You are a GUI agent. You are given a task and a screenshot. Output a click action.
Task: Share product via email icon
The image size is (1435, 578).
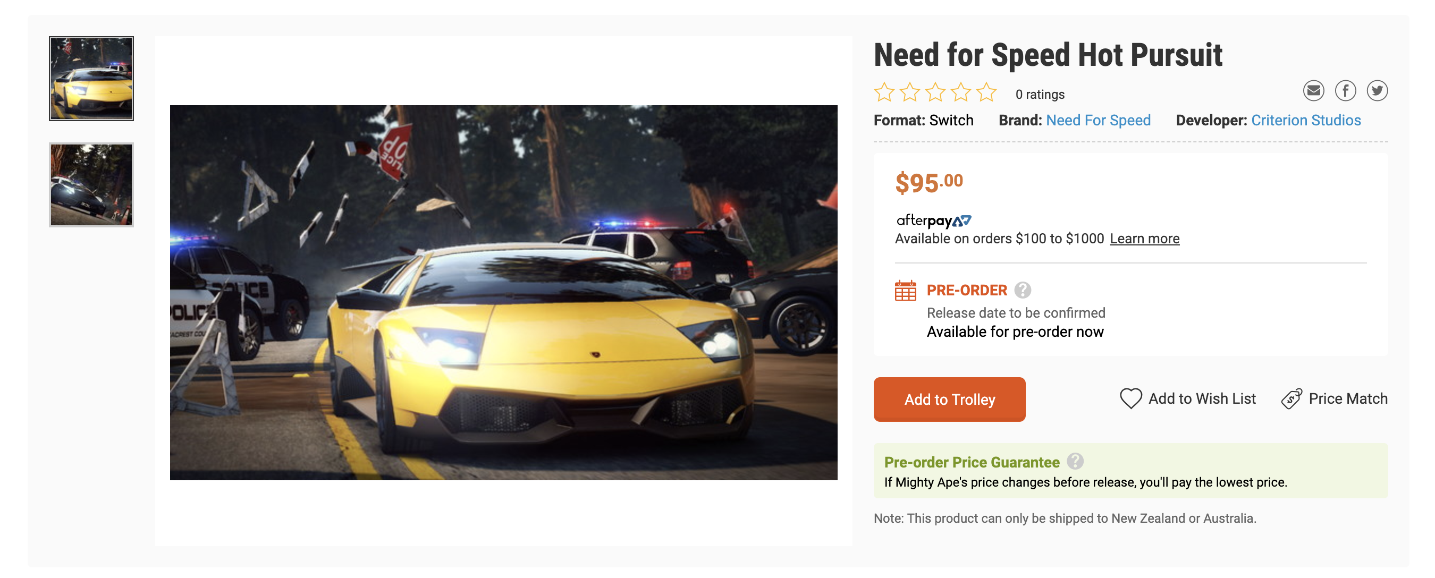pyautogui.click(x=1313, y=91)
